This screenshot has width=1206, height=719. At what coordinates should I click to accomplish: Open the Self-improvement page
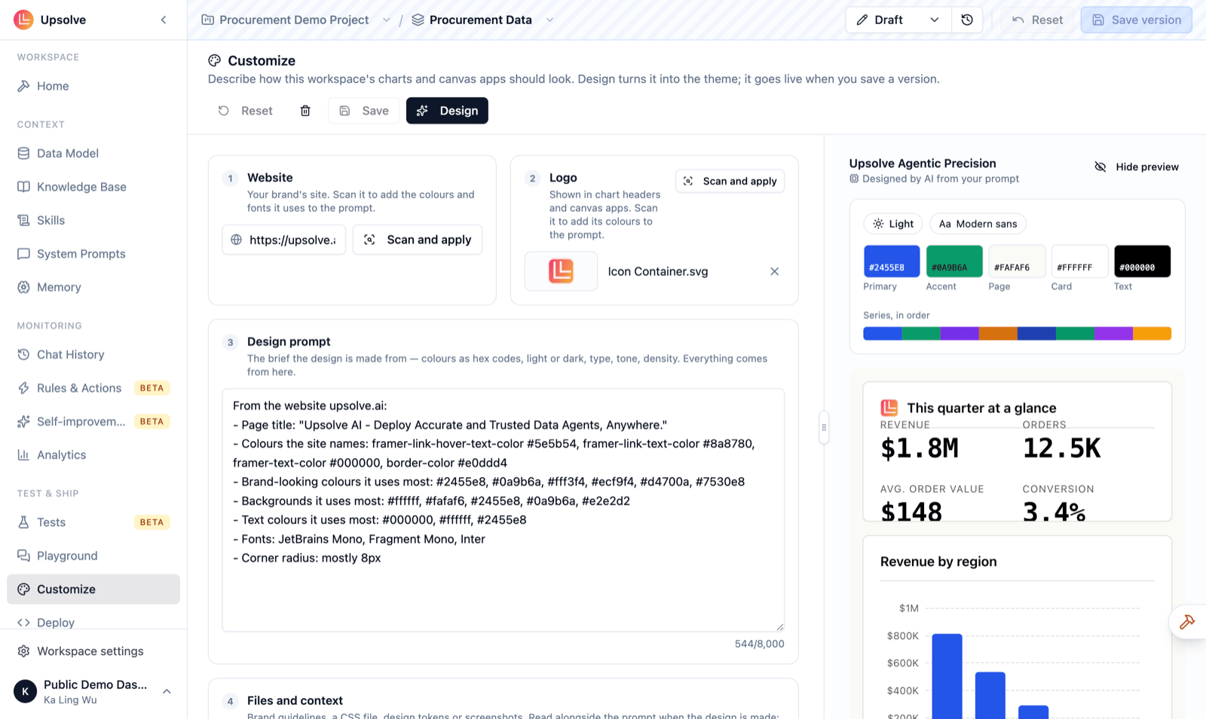(93, 421)
